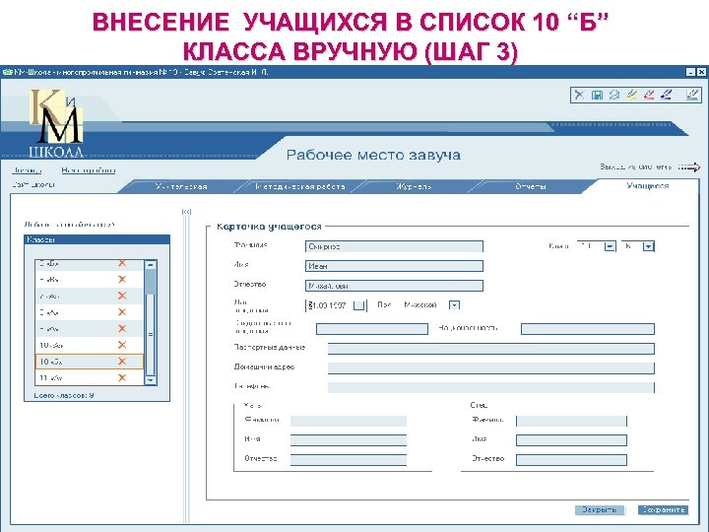Screen dimensions: 709x532
Task: Click the mother's Имя input field
Action: 349,440
